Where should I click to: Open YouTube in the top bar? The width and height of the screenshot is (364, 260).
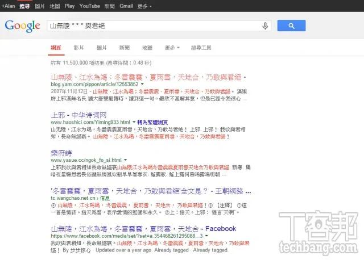[x=90, y=6]
